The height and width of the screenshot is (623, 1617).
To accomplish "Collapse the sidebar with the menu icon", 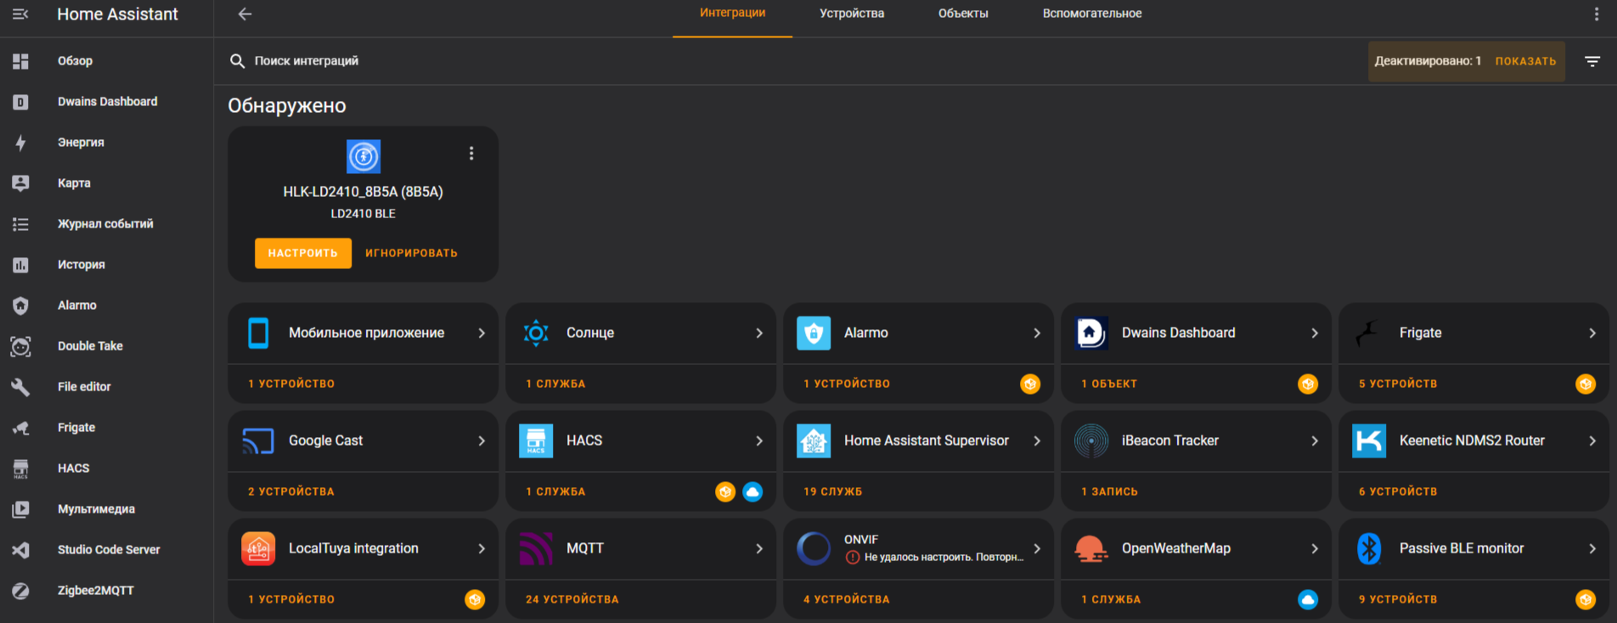I will [20, 14].
